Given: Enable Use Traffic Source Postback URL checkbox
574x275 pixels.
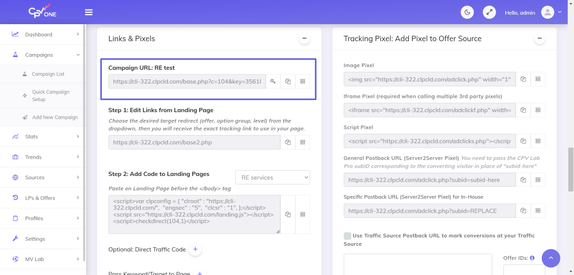Looking at the screenshot, I should pos(347,236).
